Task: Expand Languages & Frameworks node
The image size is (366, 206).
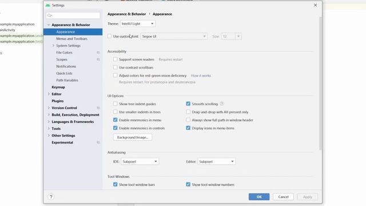Action: coord(49,122)
